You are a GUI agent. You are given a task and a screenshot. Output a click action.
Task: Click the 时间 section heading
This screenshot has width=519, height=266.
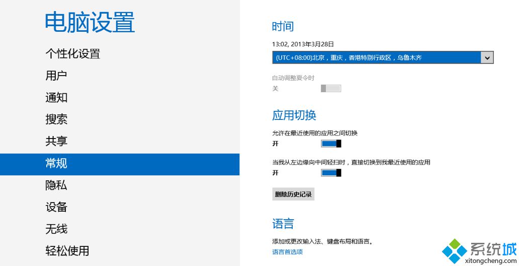[283, 26]
